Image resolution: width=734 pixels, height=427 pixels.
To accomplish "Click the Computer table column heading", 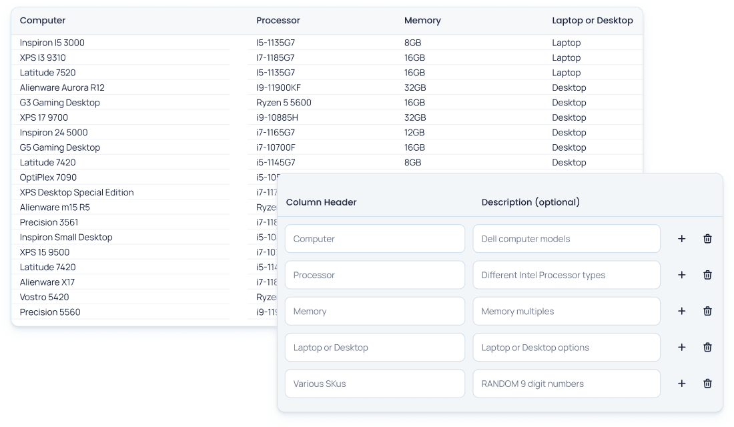I will [43, 20].
